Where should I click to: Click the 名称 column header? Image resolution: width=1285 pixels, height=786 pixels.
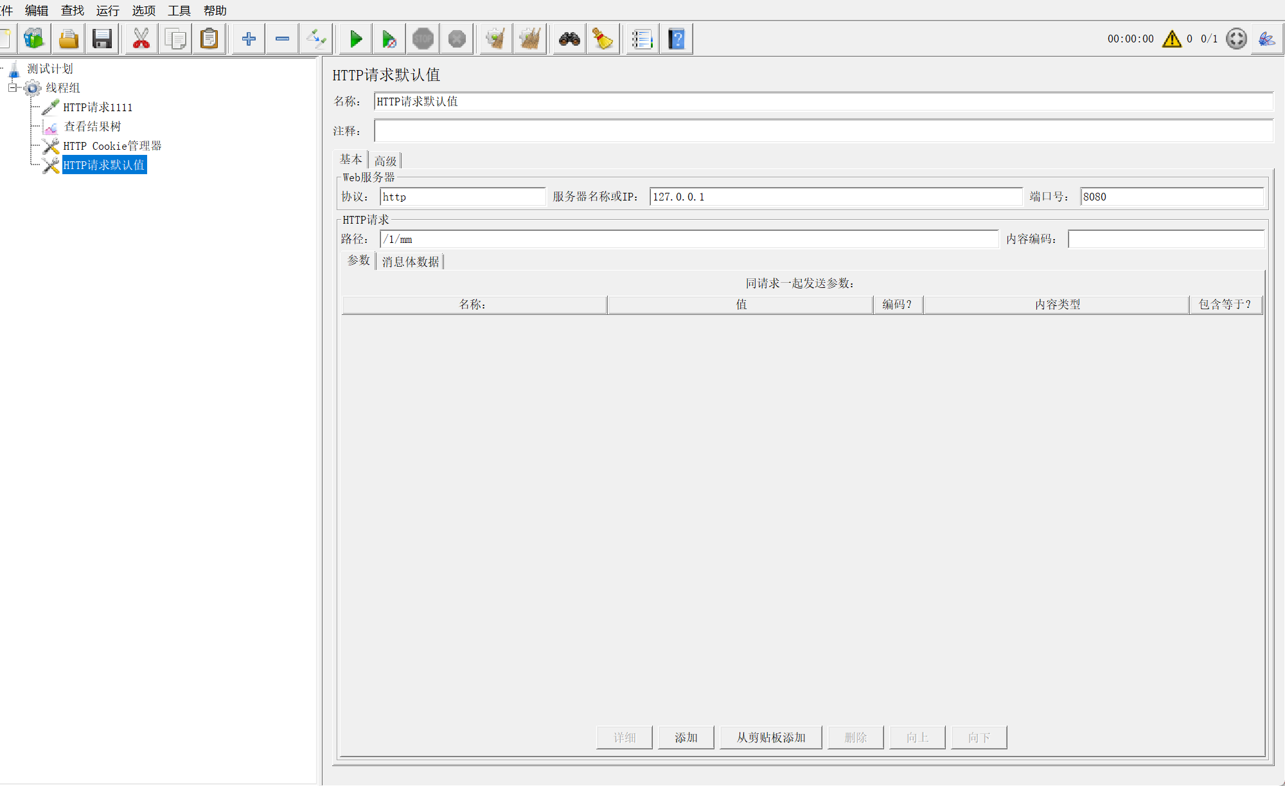[474, 305]
